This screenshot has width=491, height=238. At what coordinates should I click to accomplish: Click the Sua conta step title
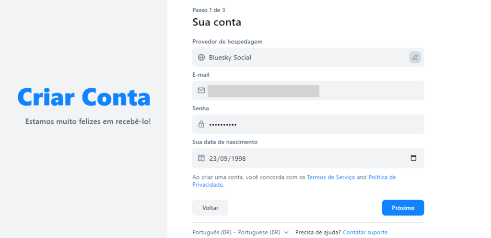[216, 22]
